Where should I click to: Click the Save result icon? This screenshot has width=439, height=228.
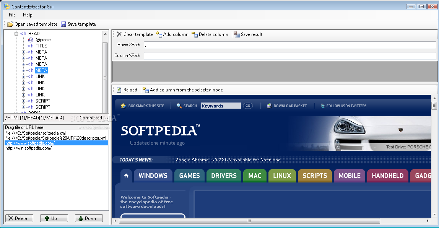point(237,34)
